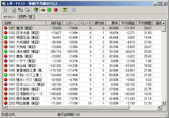Image resolution: width=169 pixels, height=118 pixels.
Task: Select row 1812 鹿島 (東証)
Action: 82,56
